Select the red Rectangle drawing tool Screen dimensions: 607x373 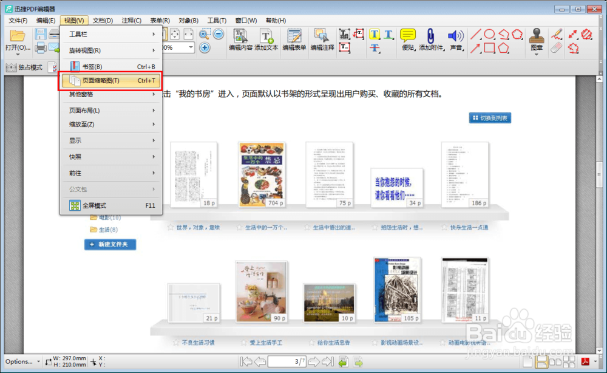click(489, 48)
